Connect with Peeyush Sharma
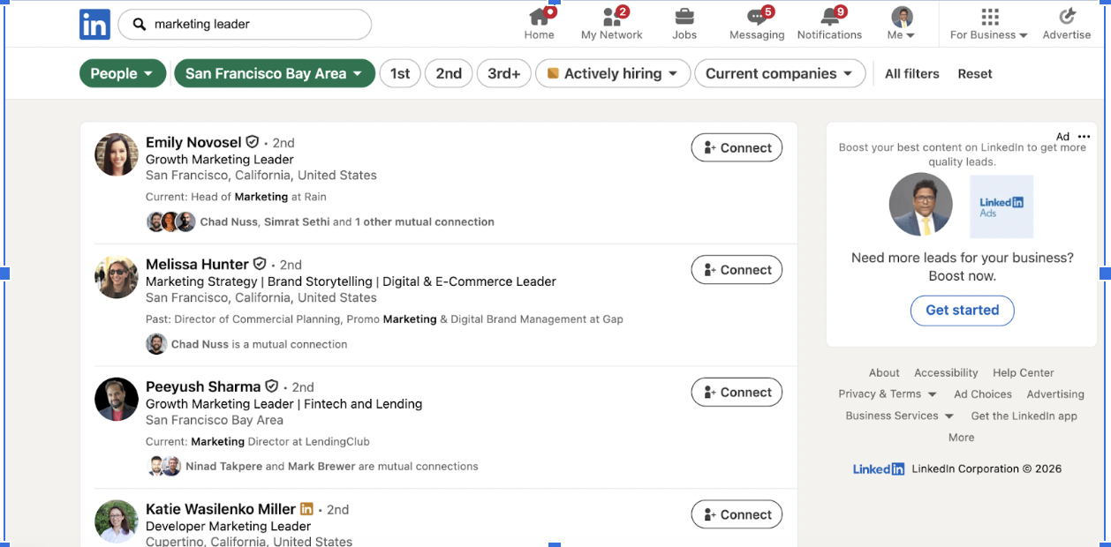1111x547 pixels. tap(737, 393)
